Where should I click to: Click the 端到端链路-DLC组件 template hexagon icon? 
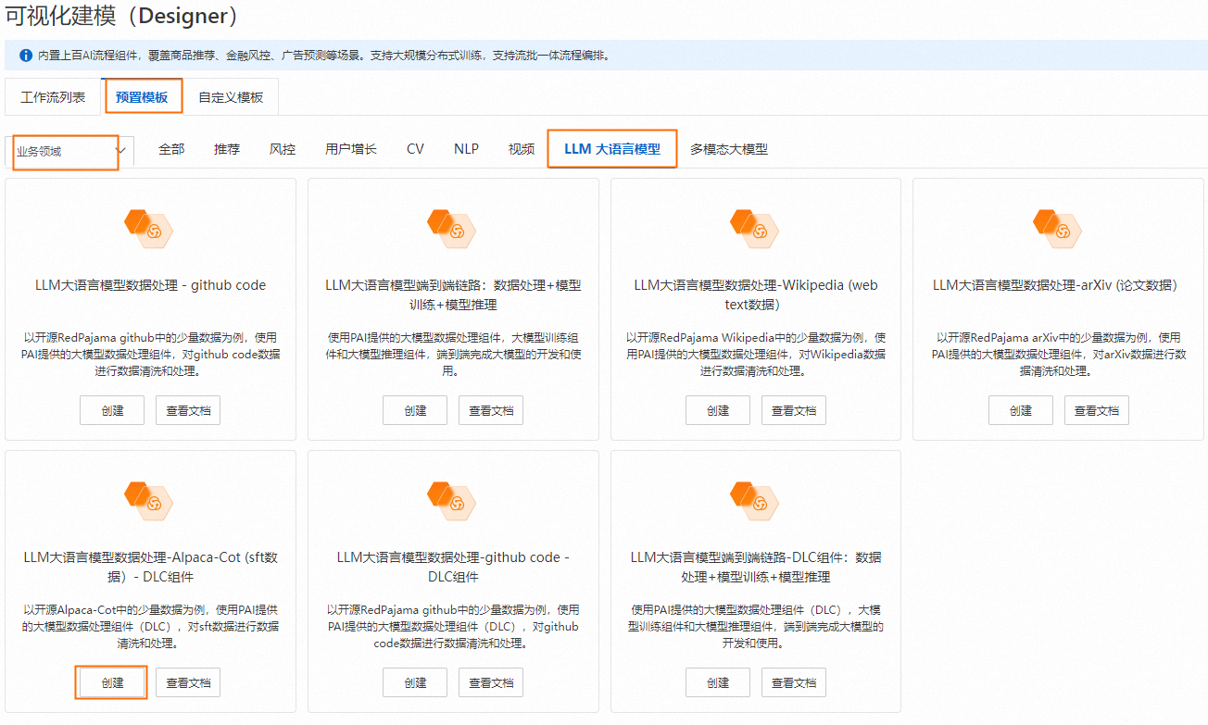coord(756,500)
